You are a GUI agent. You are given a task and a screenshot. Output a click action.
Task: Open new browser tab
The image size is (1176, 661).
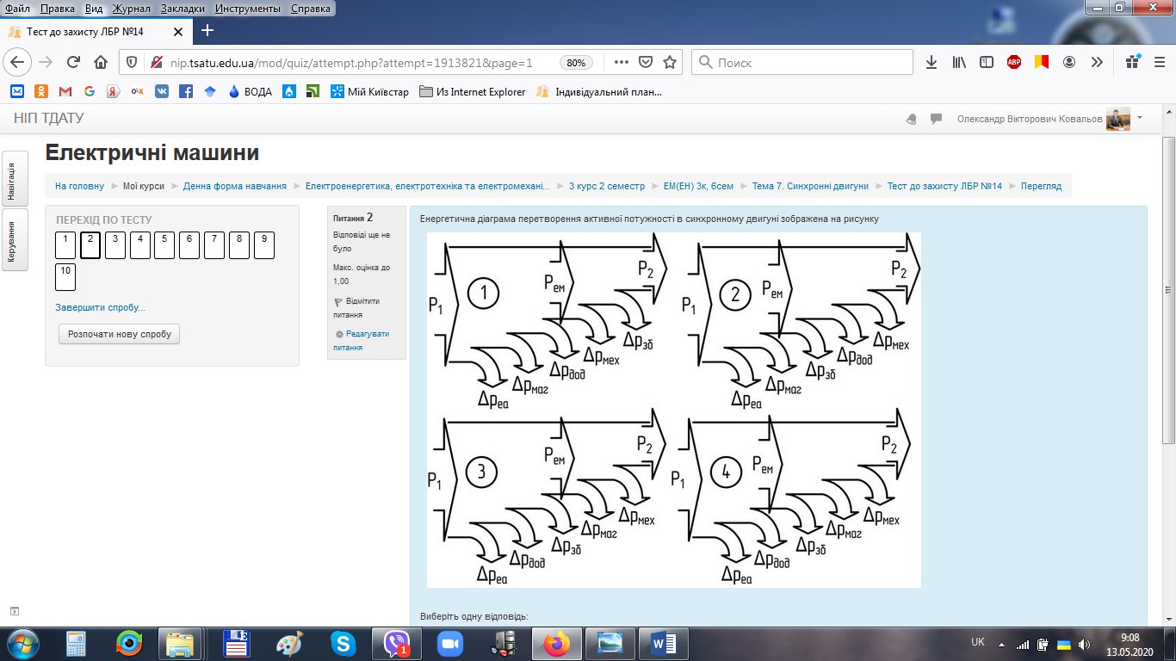coord(207,31)
